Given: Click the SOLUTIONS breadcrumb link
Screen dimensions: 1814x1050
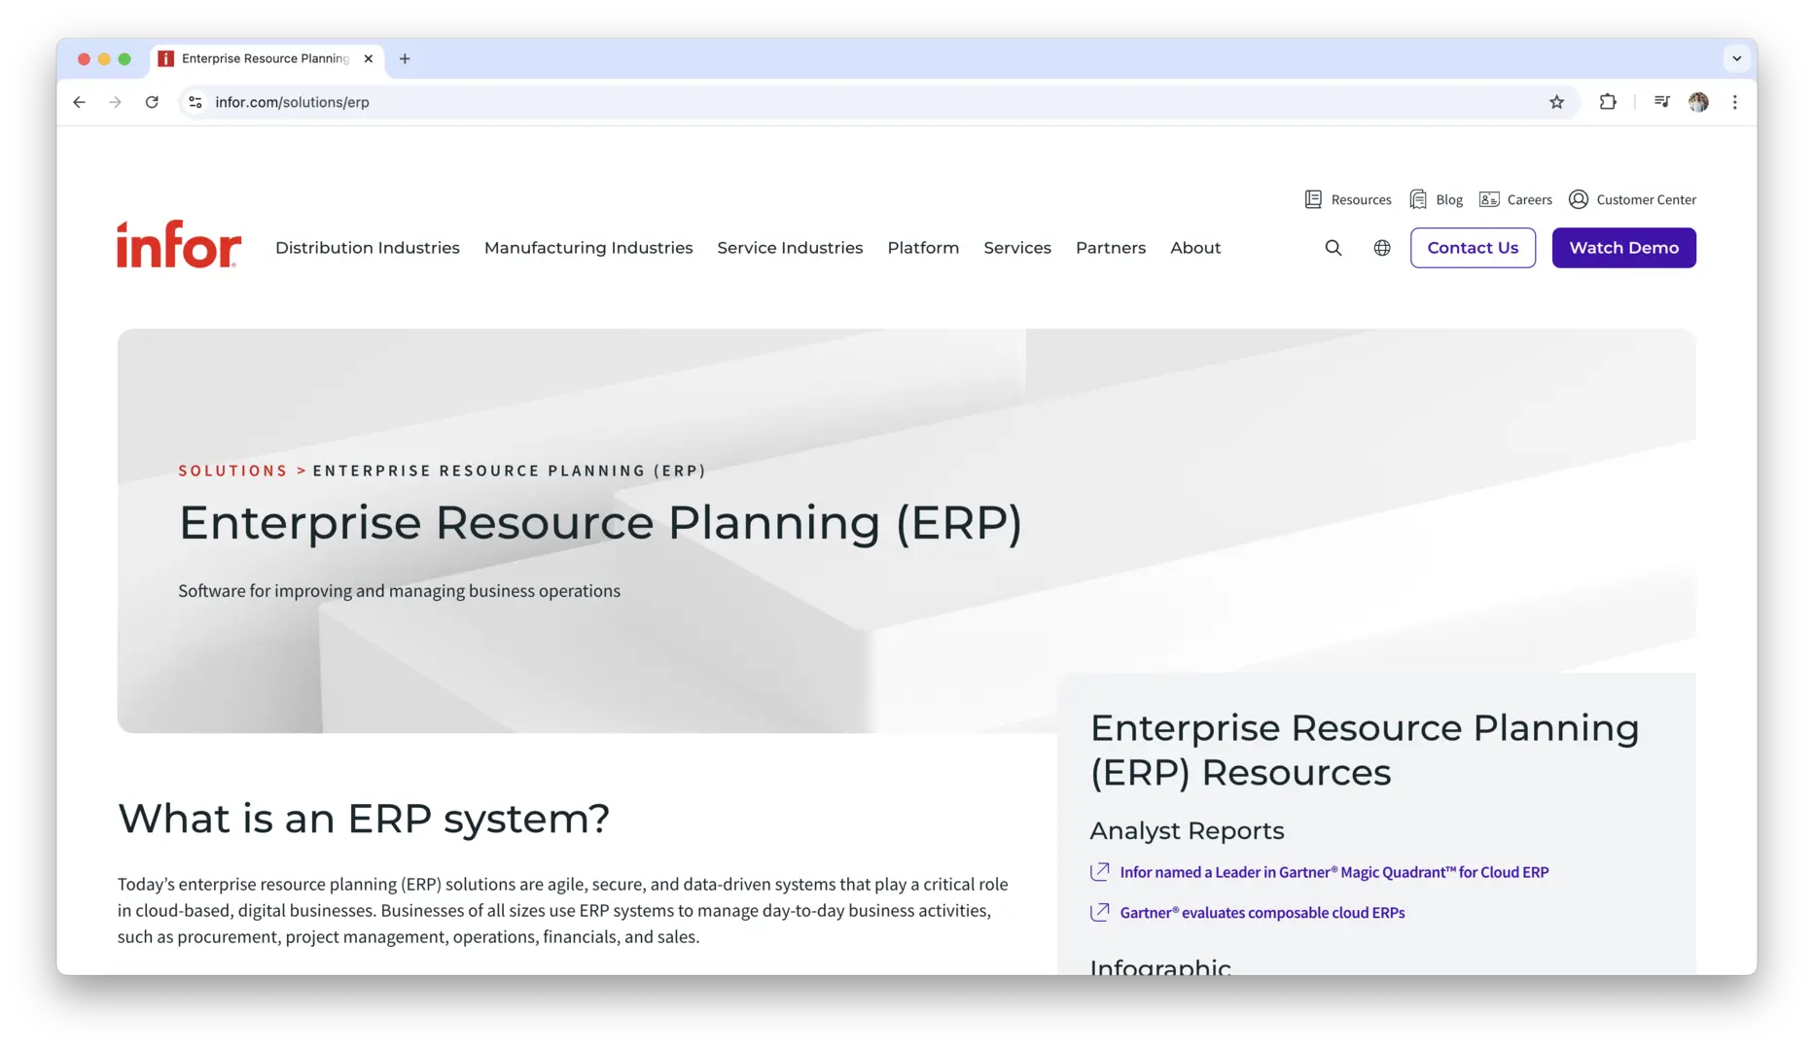Looking at the screenshot, I should coord(233,471).
